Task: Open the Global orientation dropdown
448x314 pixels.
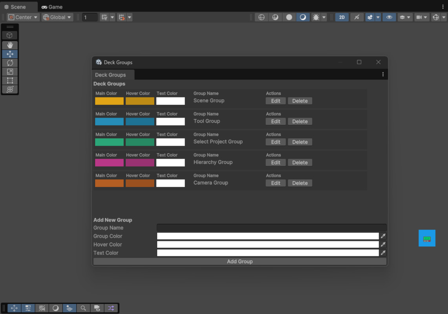Action: click(57, 17)
